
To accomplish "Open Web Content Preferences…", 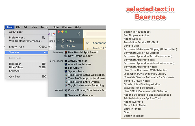I will [x=27, y=41].
